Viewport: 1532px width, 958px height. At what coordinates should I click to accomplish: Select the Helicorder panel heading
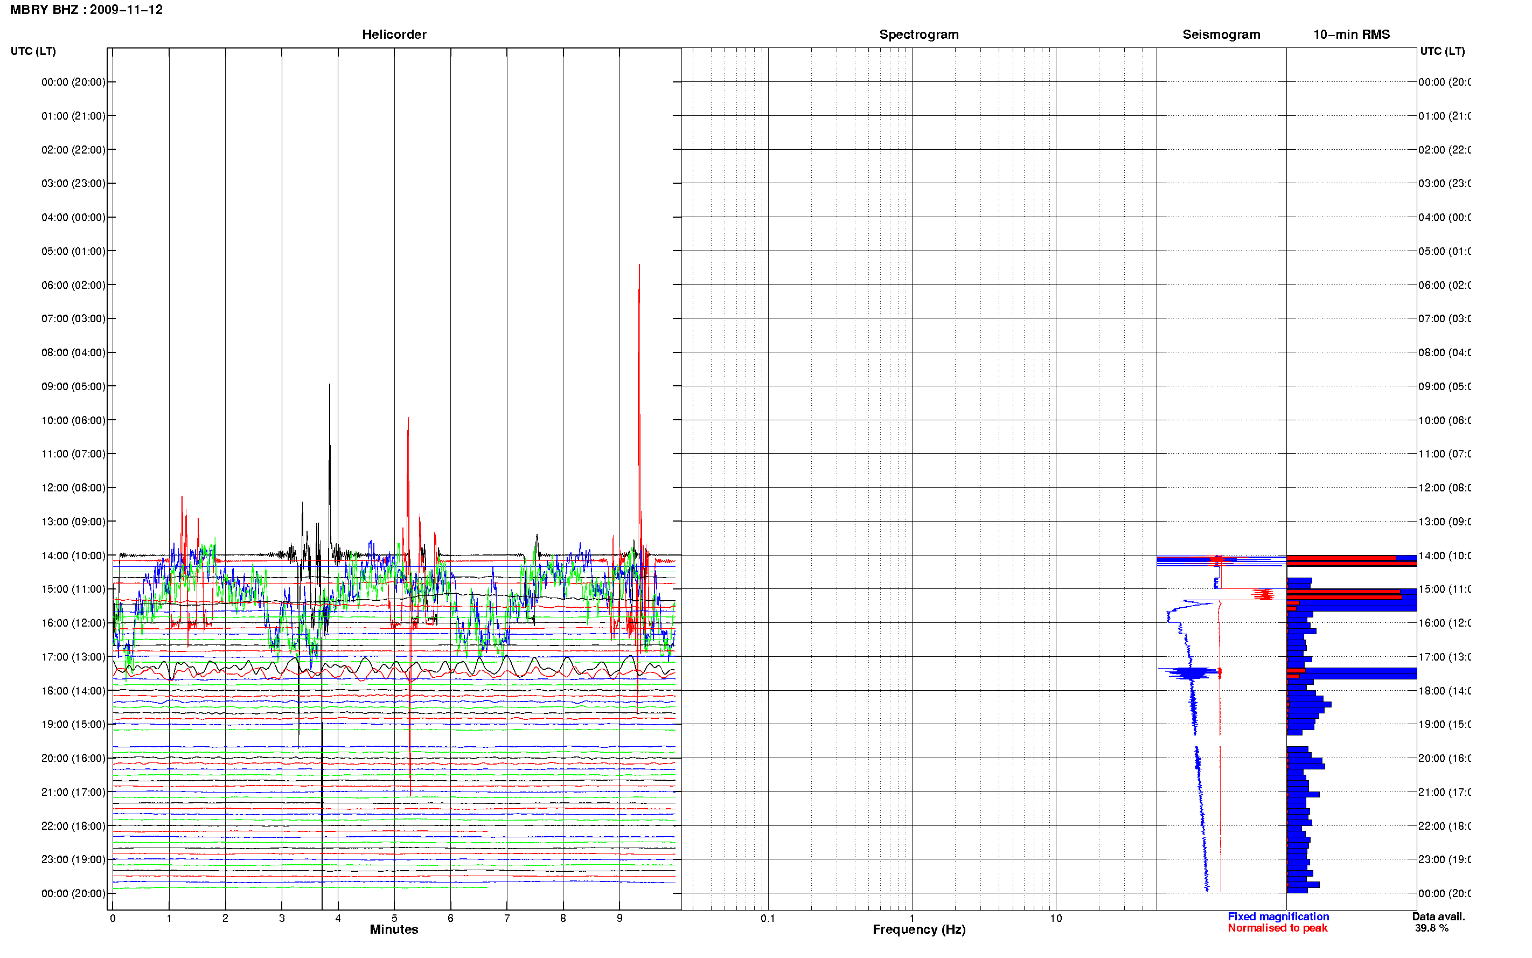(x=394, y=35)
